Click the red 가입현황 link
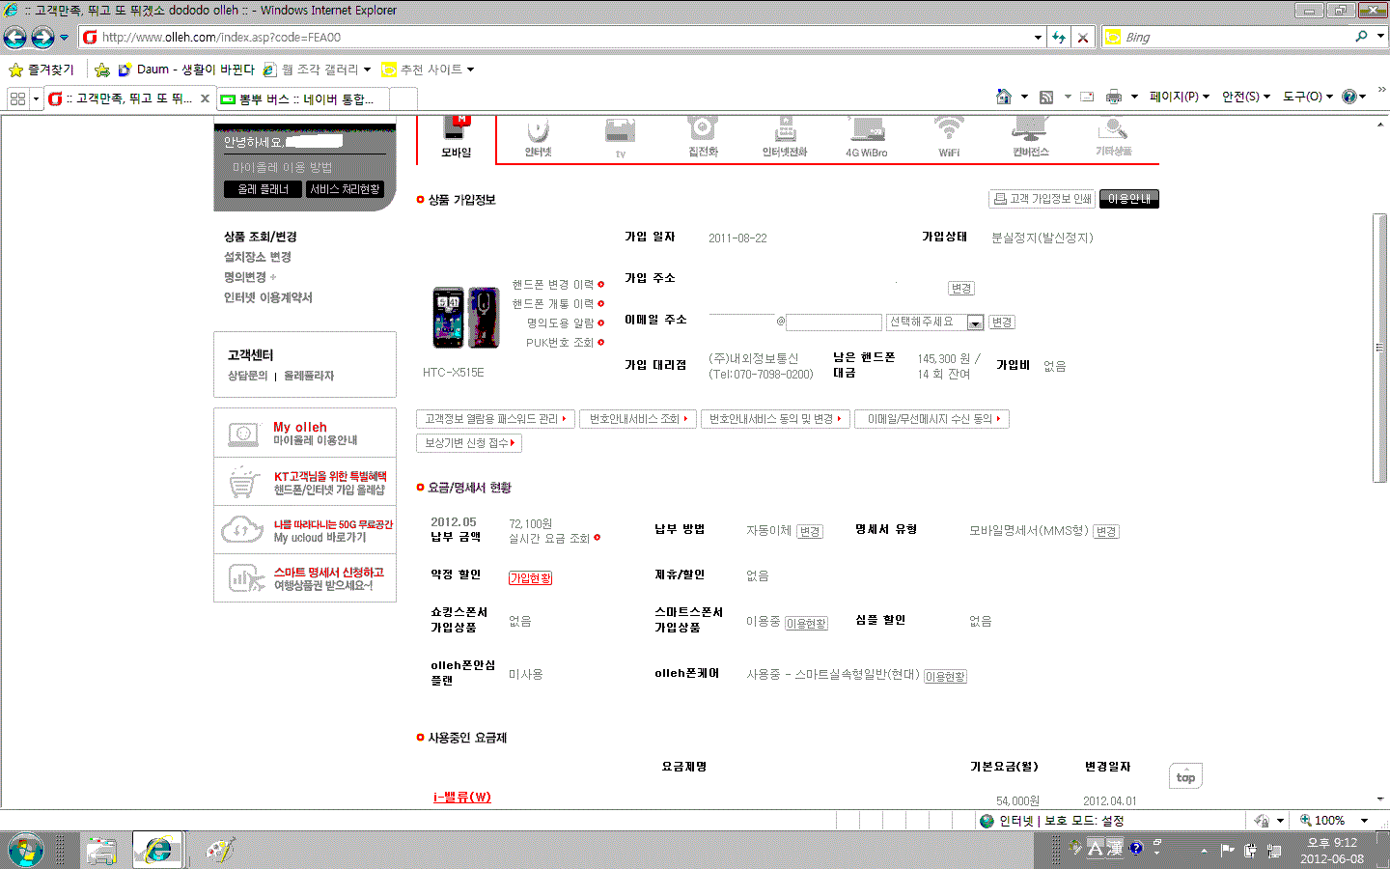This screenshot has width=1390, height=869. tap(531, 578)
